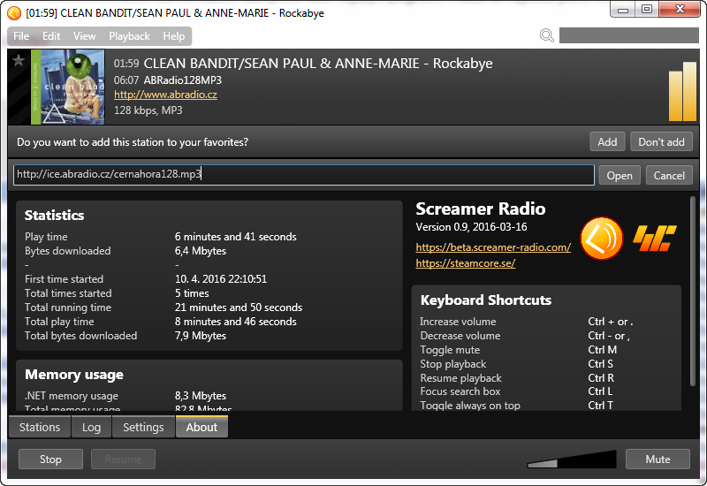Maximize the Screamer Radio window
This screenshot has width=707, height=486.
(647, 9)
